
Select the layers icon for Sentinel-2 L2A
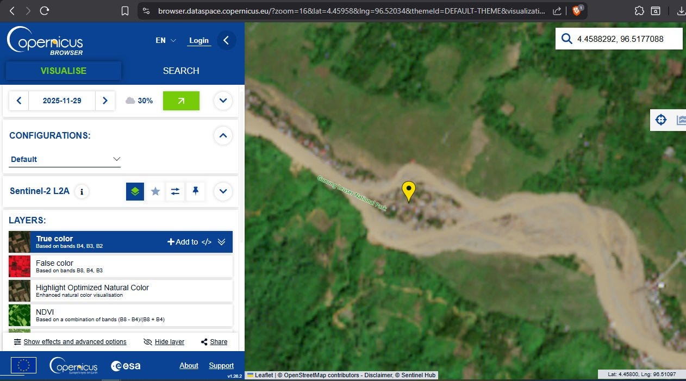click(135, 191)
